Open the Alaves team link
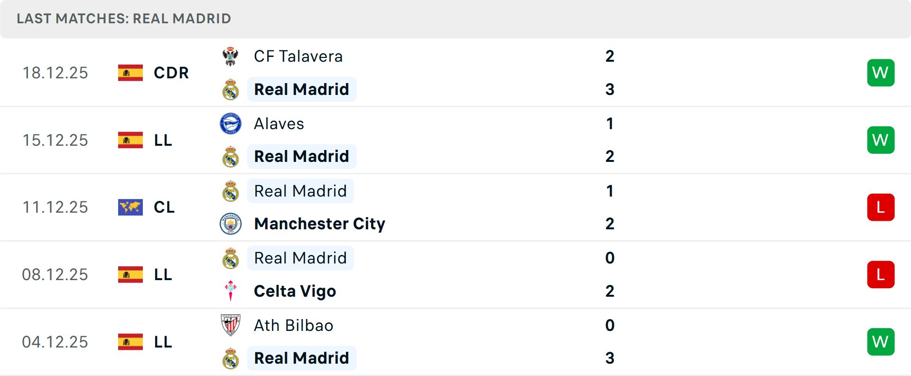Screen dimensions: 911x376 (279, 124)
